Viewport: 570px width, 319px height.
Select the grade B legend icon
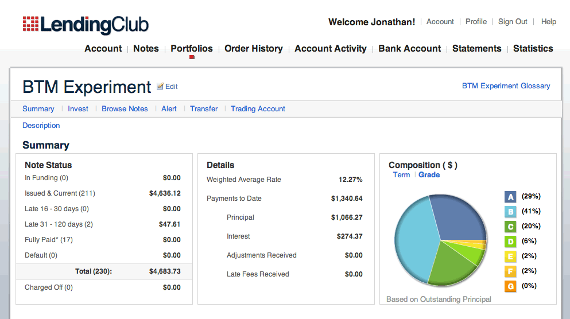point(510,212)
